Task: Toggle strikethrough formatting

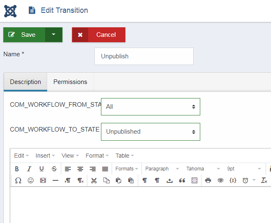Action: pos(54,169)
